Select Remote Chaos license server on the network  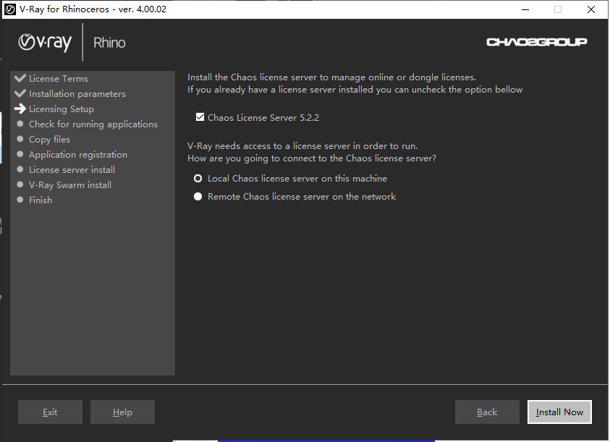(x=198, y=197)
